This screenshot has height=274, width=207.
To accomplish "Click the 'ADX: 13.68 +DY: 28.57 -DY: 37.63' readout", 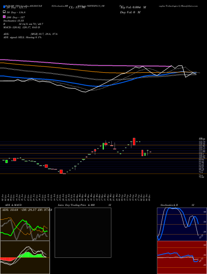I will point(26,210).
